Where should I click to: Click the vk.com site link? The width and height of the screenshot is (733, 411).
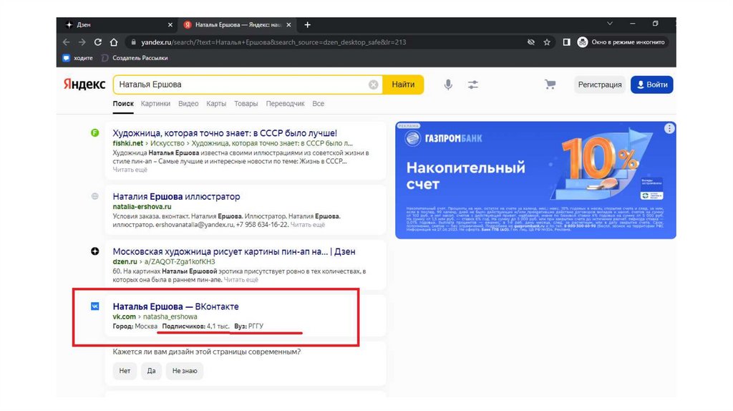[x=125, y=316]
